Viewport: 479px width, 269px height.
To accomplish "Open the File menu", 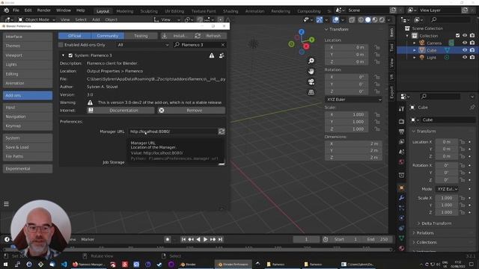I will point(16,10).
